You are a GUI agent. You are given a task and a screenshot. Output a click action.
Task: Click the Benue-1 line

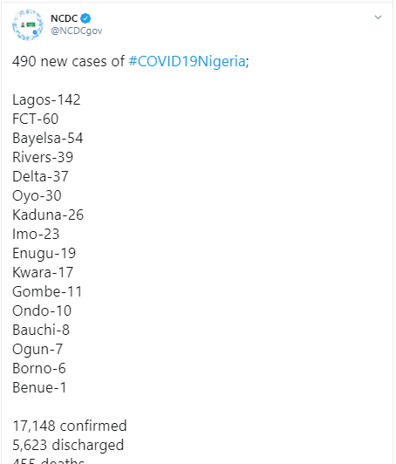[x=39, y=387]
